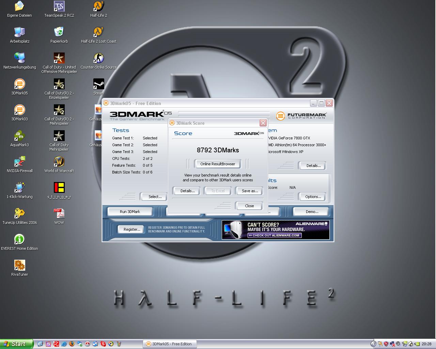Open the TeamSpeak 2 RC2 desktop shortcut

59,10
